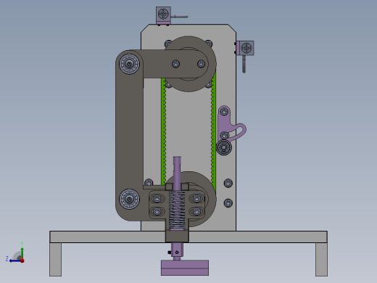
Task: Select the sensor block on top of the plate
Action: 163,14
